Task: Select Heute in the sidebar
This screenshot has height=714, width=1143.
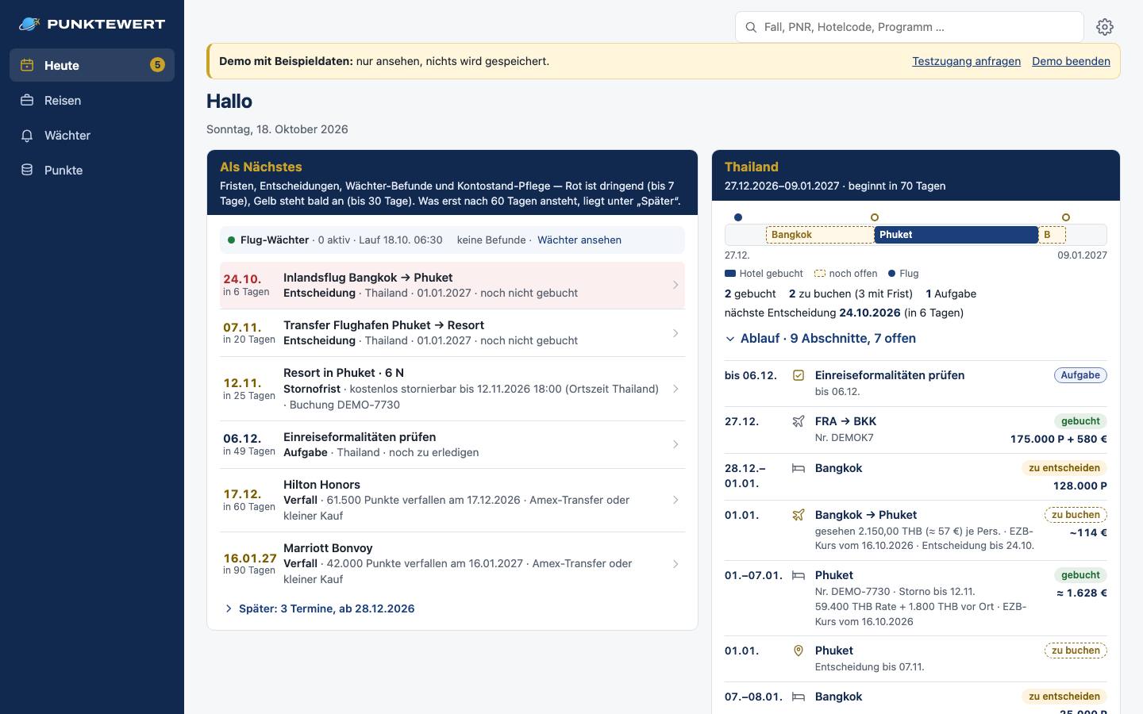Action: pos(92,65)
